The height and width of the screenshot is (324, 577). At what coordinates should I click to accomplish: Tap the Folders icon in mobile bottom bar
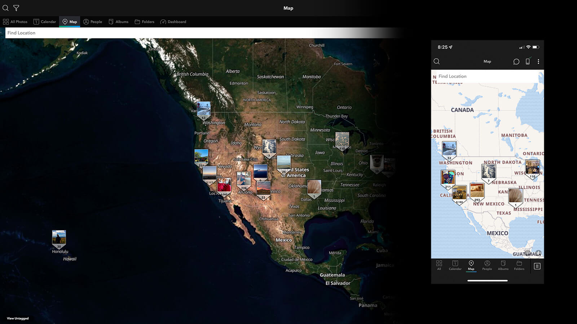pos(519,265)
